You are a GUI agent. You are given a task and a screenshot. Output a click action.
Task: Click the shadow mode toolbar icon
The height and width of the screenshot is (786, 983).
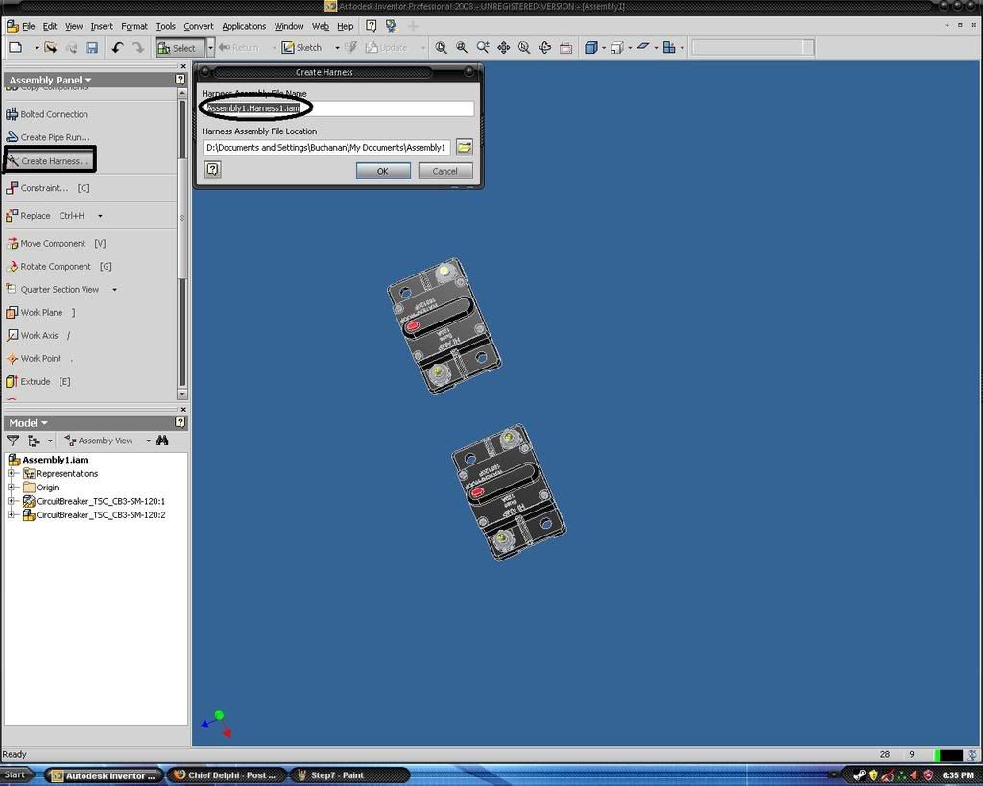click(643, 46)
